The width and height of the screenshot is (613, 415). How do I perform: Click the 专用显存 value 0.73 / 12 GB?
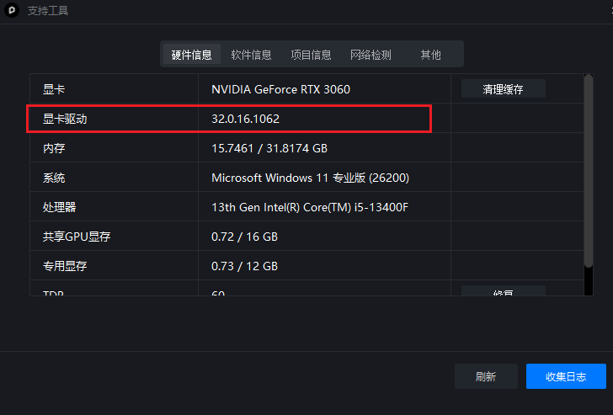(x=244, y=266)
